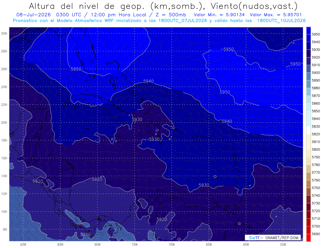This screenshot has width=321, height=248.
Task: Click the colorbar legend value 5880
Action: point(316,88)
